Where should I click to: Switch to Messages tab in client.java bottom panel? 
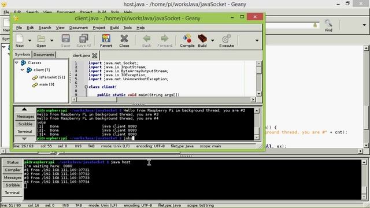coord(25,117)
